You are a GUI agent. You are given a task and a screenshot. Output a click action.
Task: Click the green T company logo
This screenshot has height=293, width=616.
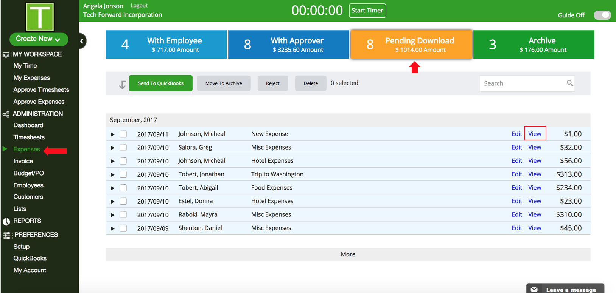coord(40,17)
